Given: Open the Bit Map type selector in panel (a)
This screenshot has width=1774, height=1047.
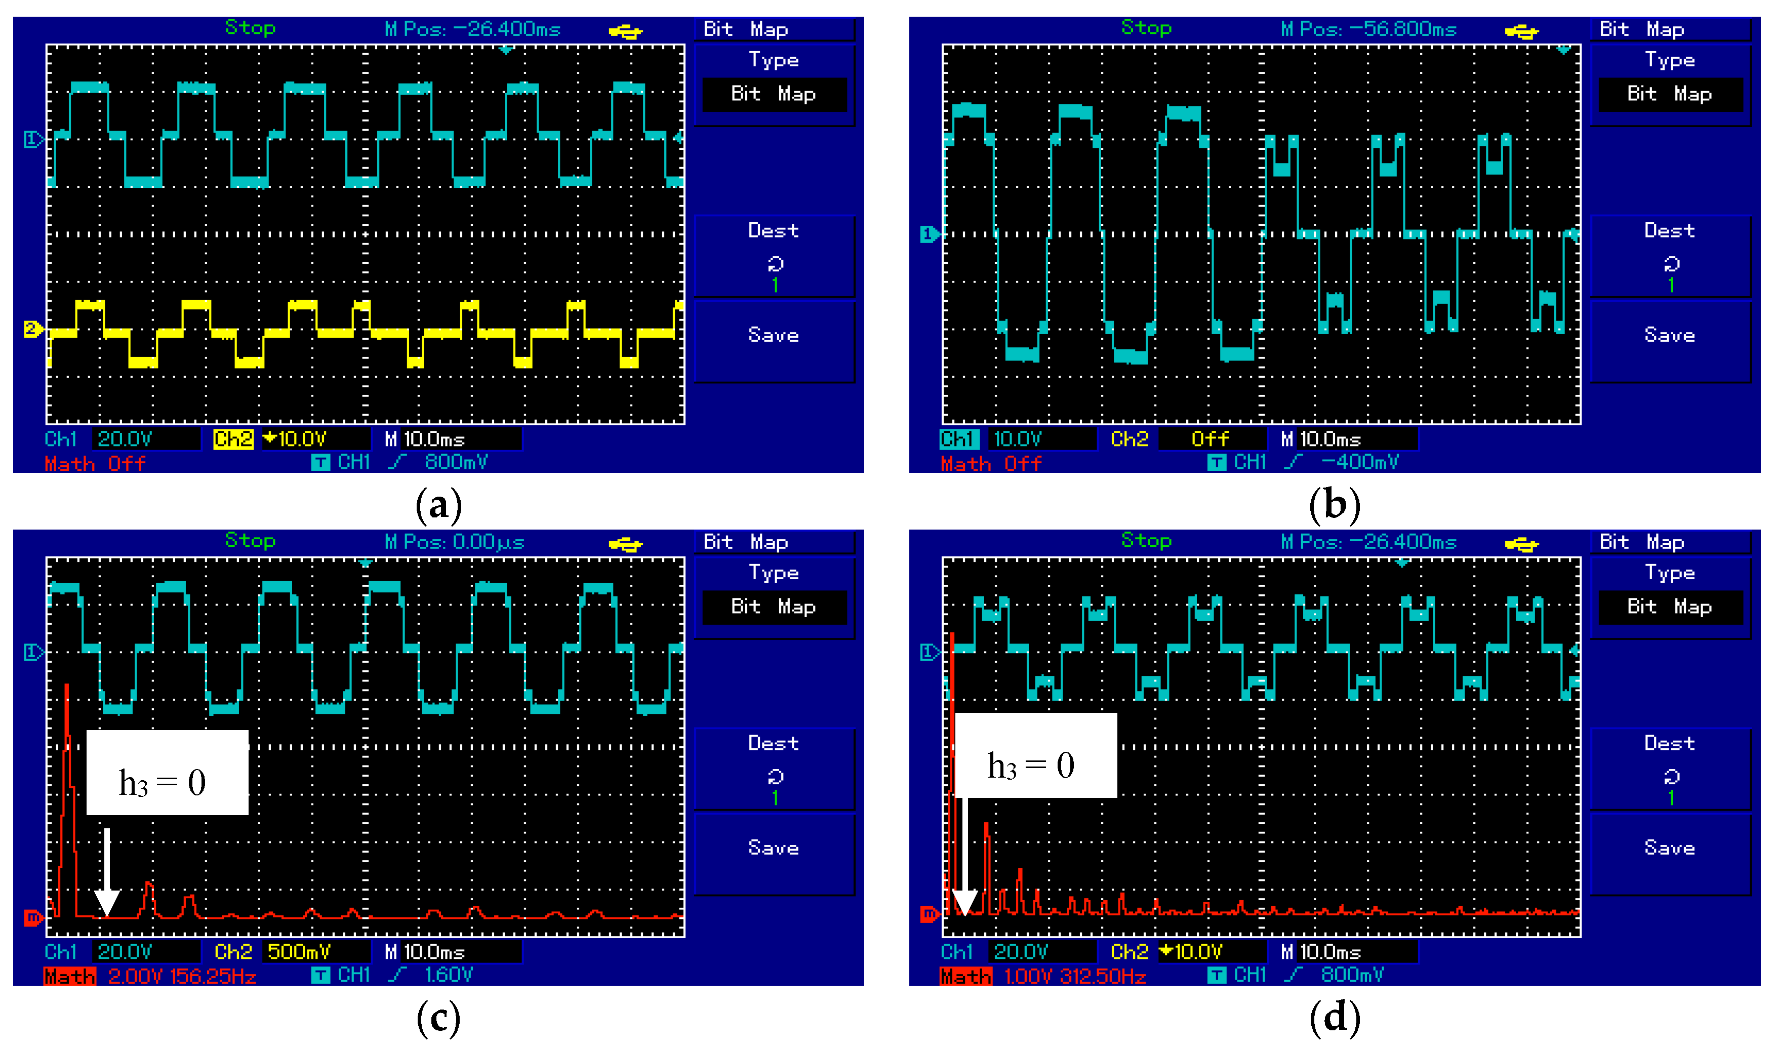Looking at the screenshot, I should 774,94.
